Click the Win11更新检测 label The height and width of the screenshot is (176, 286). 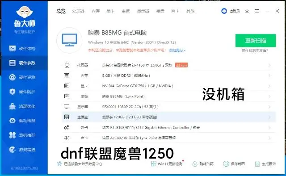tap(170, 164)
